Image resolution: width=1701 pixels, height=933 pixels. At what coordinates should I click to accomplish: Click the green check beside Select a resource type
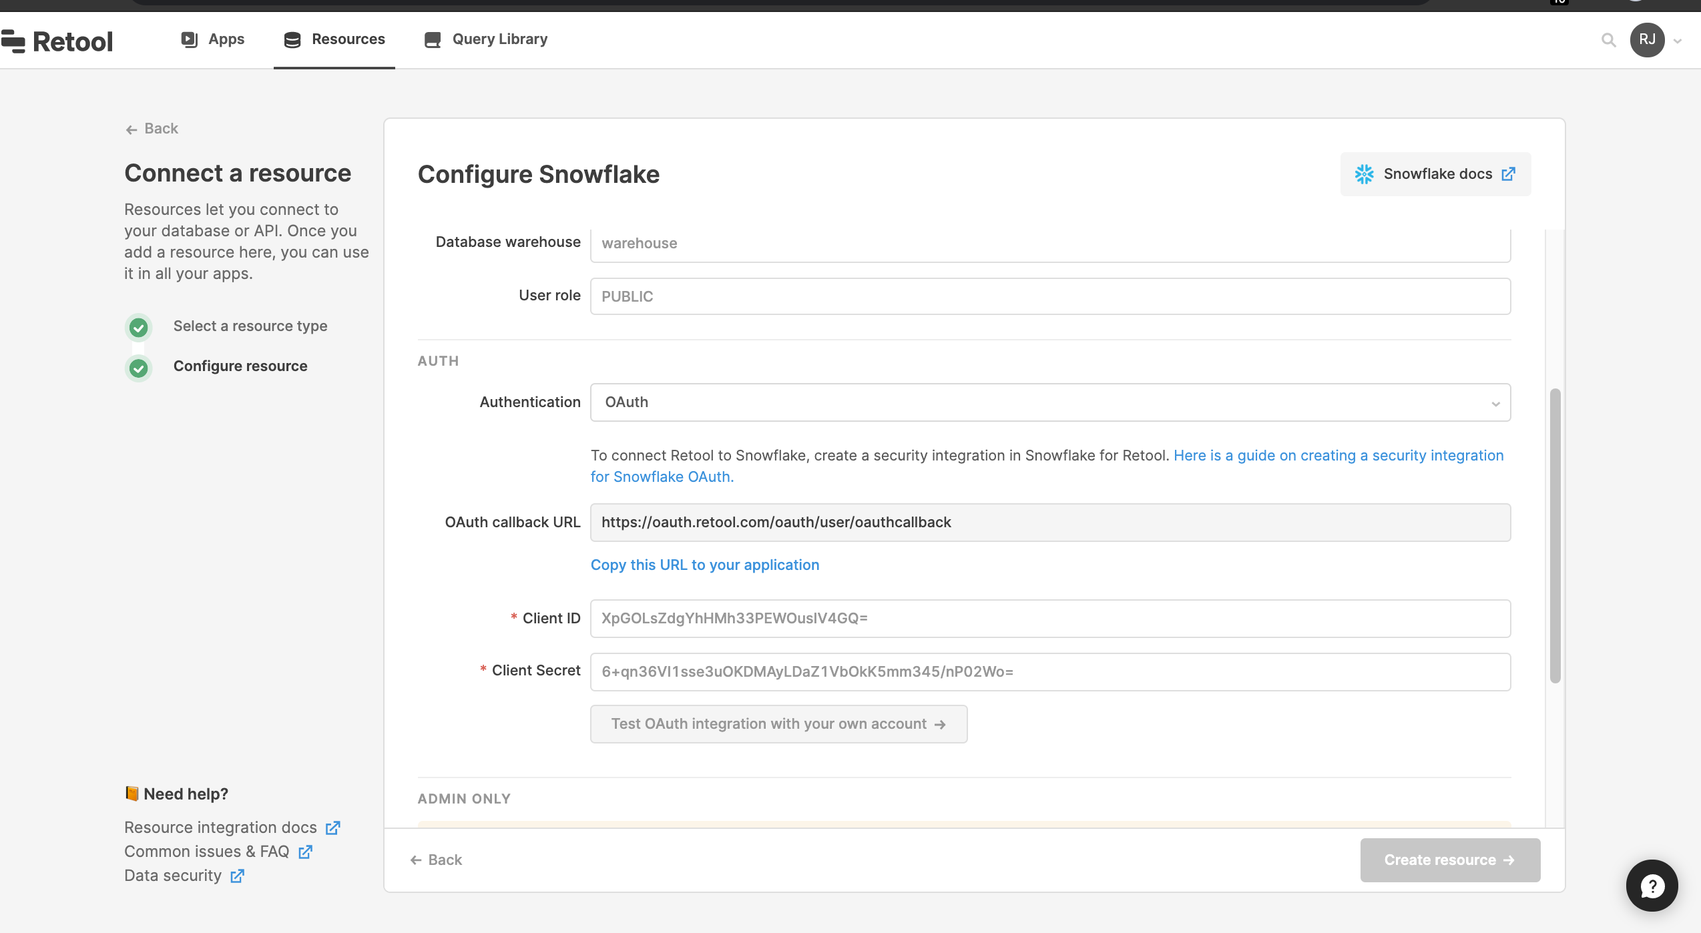coord(139,328)
